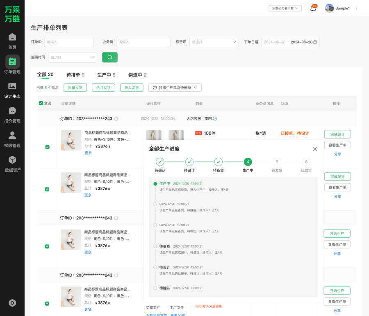
Task: Open the 标签项 dropdown
Action: point(214,42)
